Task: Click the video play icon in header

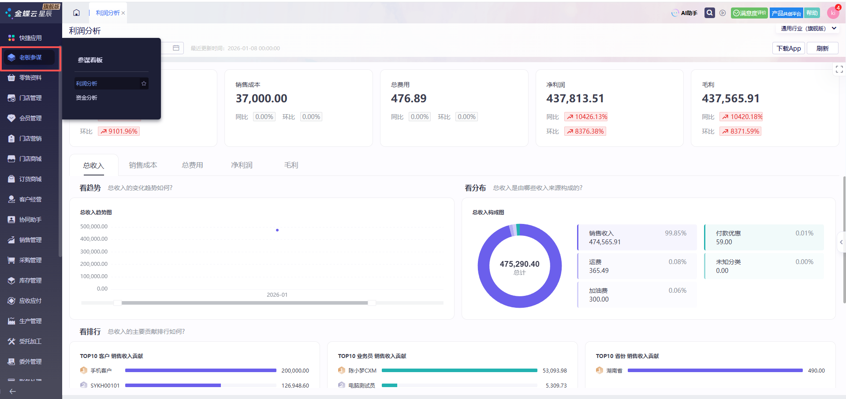Action: pyautogui.click(x=723, y=13)
